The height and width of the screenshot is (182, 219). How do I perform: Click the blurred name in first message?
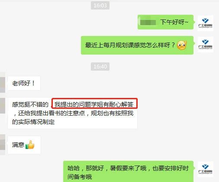pyautogui.click(x=148, y=22)
